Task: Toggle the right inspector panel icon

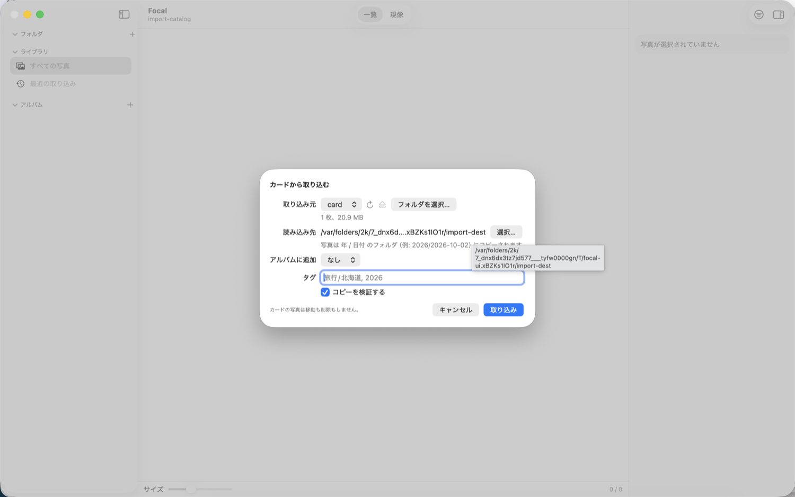Action: [x=779, y=15]
